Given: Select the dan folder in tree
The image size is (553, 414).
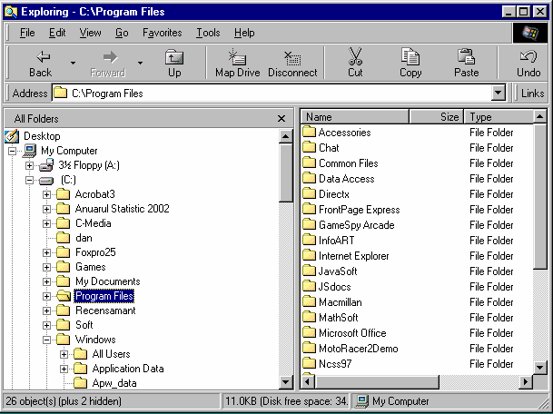Looking at the screenshot, I should tap(84, 238).
